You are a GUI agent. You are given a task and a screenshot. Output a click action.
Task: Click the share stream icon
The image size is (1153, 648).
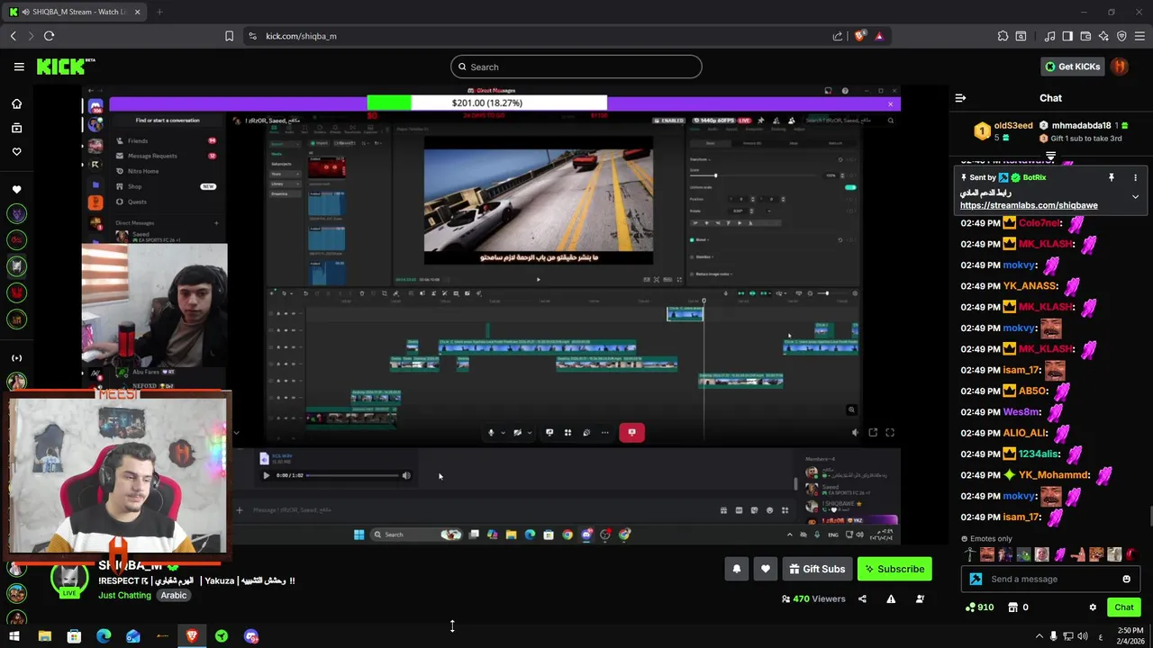coord(862,598)
